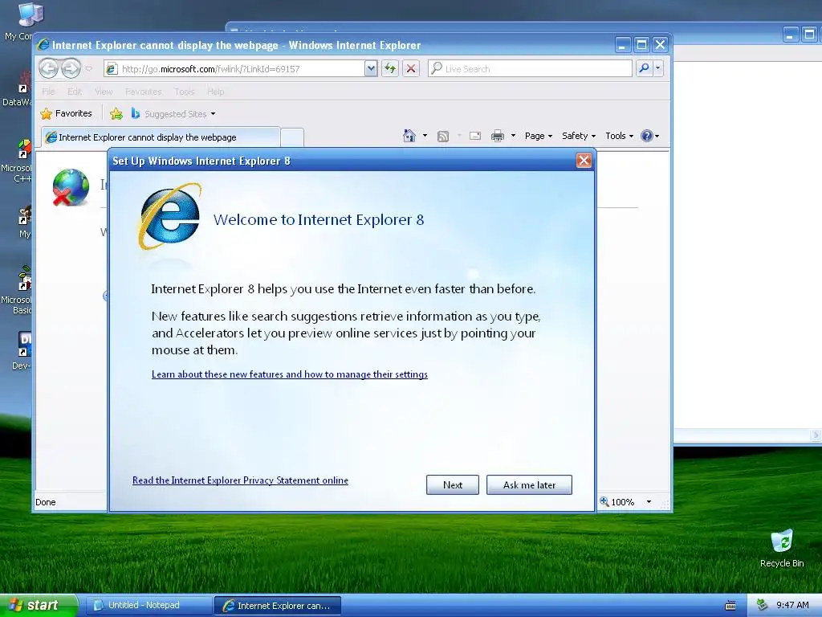Click the Forward navigation arrow in Internet Explorer
This screenshot has width=822, height=617.
tap(71, 68)
